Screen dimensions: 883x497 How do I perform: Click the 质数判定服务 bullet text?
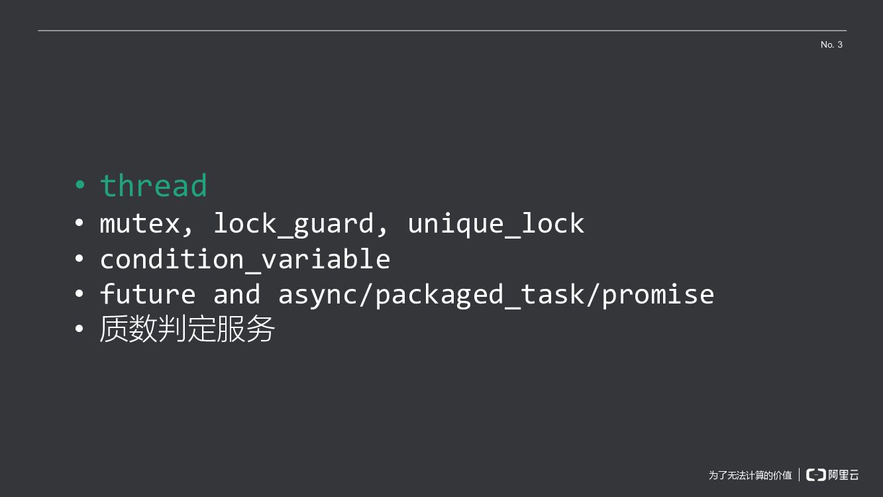(187, 329)
